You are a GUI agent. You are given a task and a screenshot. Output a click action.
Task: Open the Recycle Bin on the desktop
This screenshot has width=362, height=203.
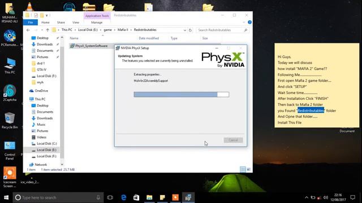pyautogui.click(x=10, y=121)
